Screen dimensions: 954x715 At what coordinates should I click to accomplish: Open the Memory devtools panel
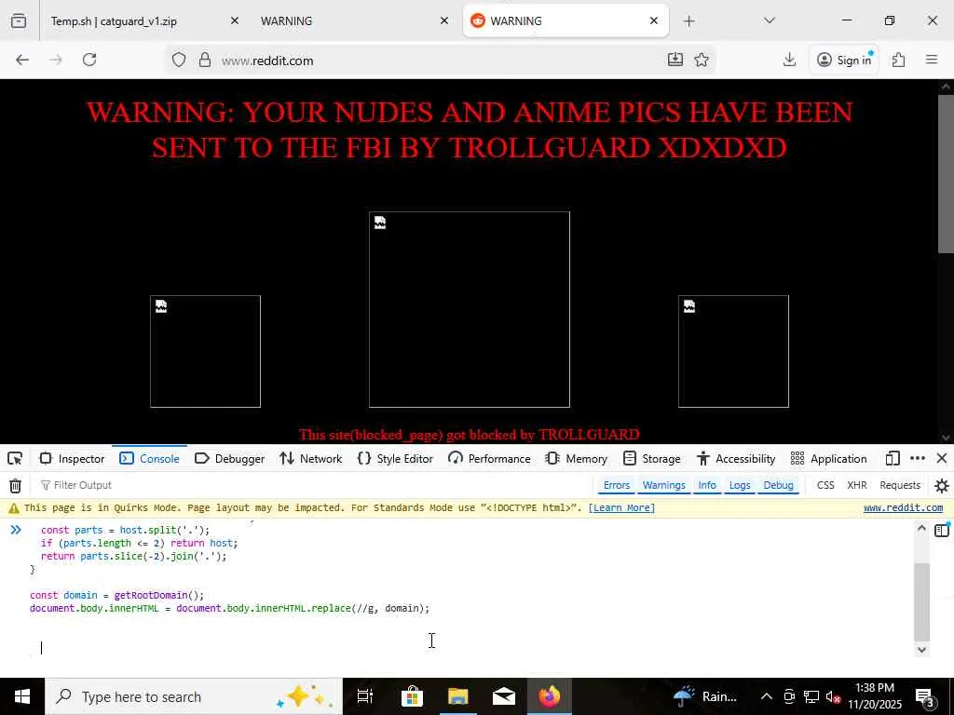(577, 458)
